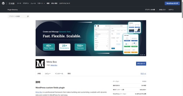Click the 説明 heading
The width and height of the screenshot is (183, 96).
coord(38,82)
